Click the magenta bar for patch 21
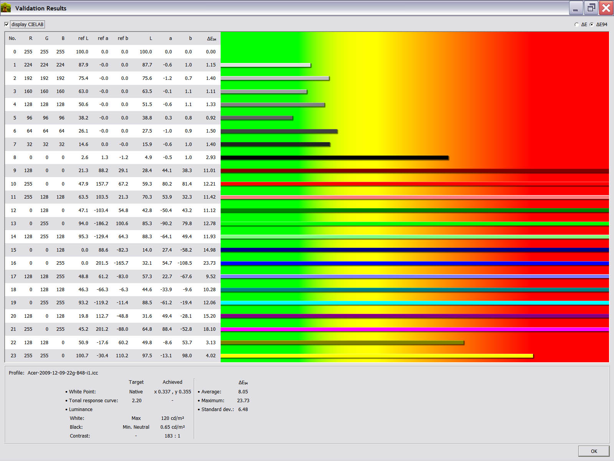The height and width of the screenshot is (461, 614). pyautogui.click(x=414, y=329)
